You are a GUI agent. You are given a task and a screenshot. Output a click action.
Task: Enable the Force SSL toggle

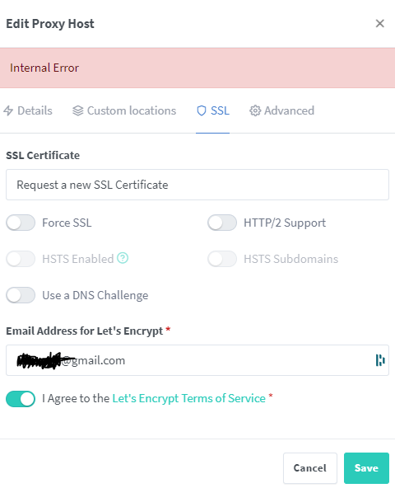21,223
